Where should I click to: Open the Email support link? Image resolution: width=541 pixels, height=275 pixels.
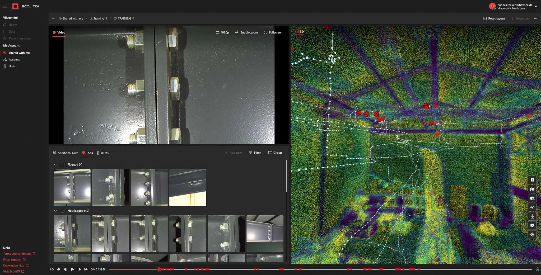pyautogui.click(x=14, y=260)
